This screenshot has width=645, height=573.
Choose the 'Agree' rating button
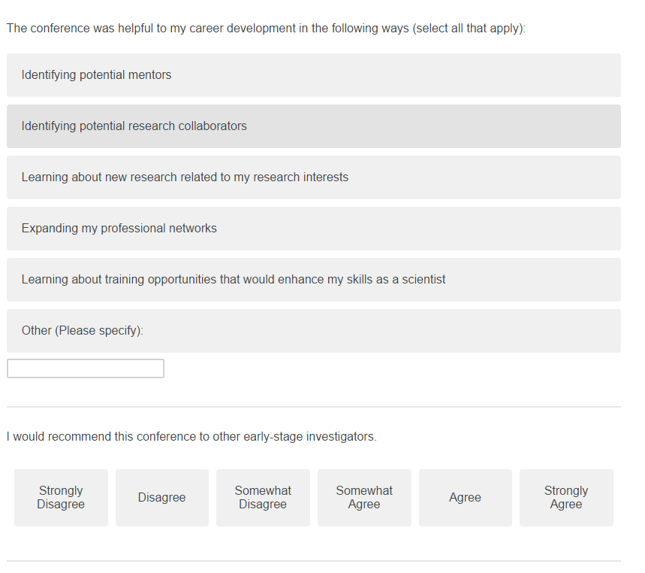(466, 498)
